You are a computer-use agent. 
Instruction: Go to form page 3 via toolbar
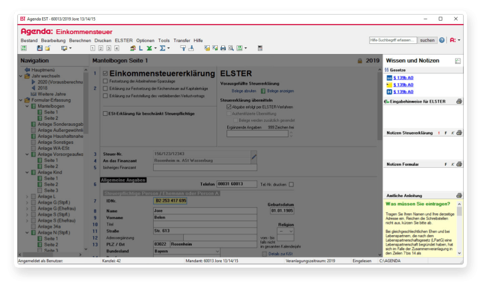[x=108, y=49]
